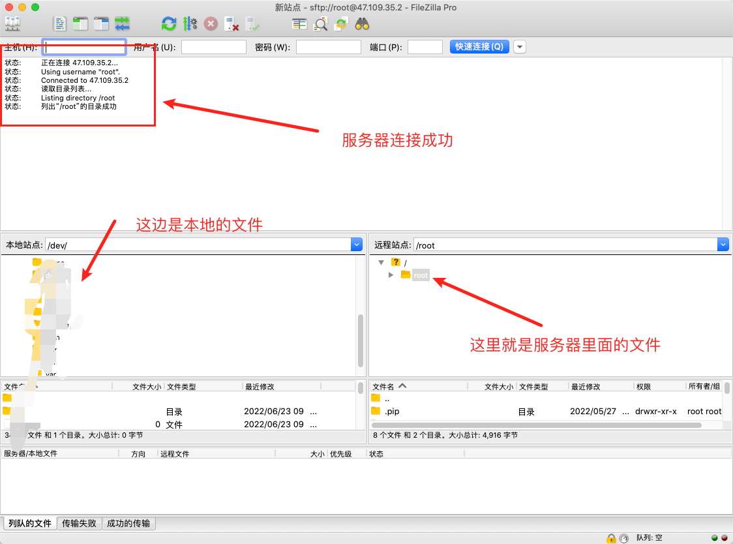The height and width of the screenshot is (544, 733).
Task: Toggle the message log display icon
Action: [x=60, y=23]
